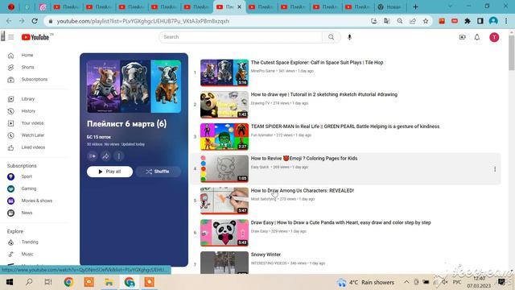Click the Play all button
Screen dimensions: 515x290
click(x=109, y=172)
